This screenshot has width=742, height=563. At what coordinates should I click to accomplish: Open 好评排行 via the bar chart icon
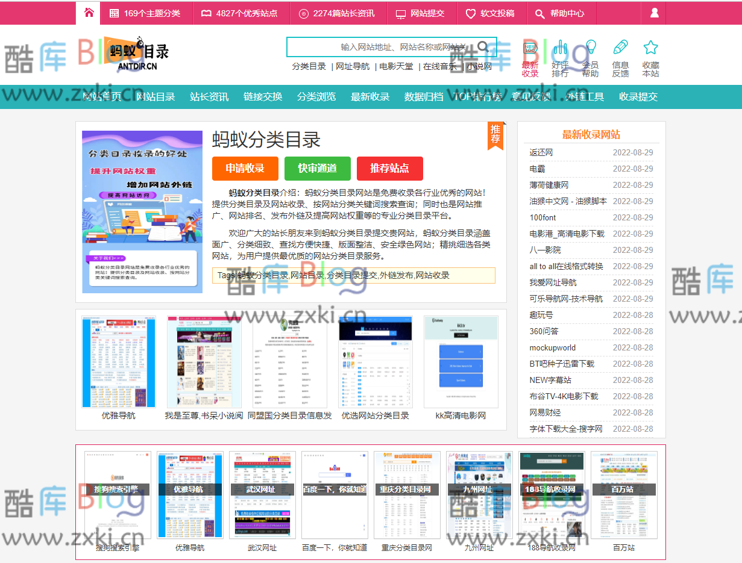coord(561,48)
